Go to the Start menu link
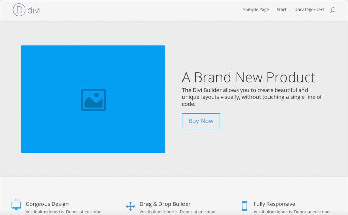This screenshot has height=215, width=348. 281,10
